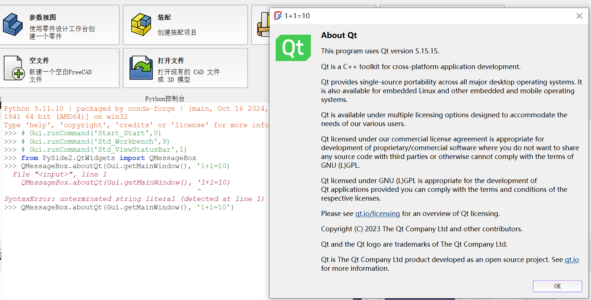The width and height of the screenshot is (591, 300).
Task: Click the 'Qt version 5.15.15' line
Action: point(380,51)
